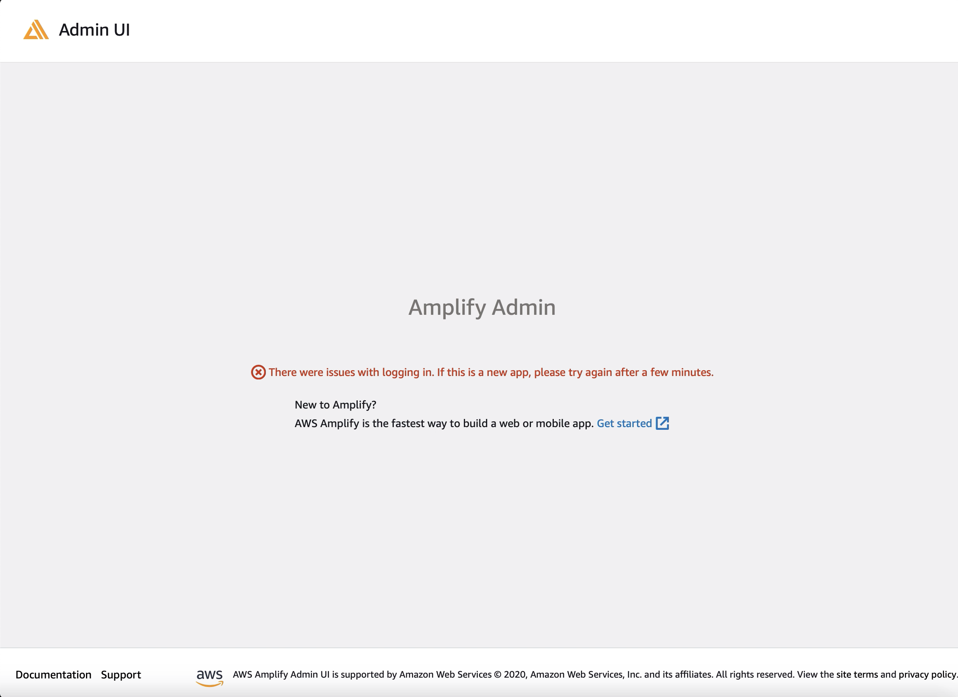Screen dimensions: 958x697
Task: Click the orange Amplify logo triangle
Action: click(36, 29)
